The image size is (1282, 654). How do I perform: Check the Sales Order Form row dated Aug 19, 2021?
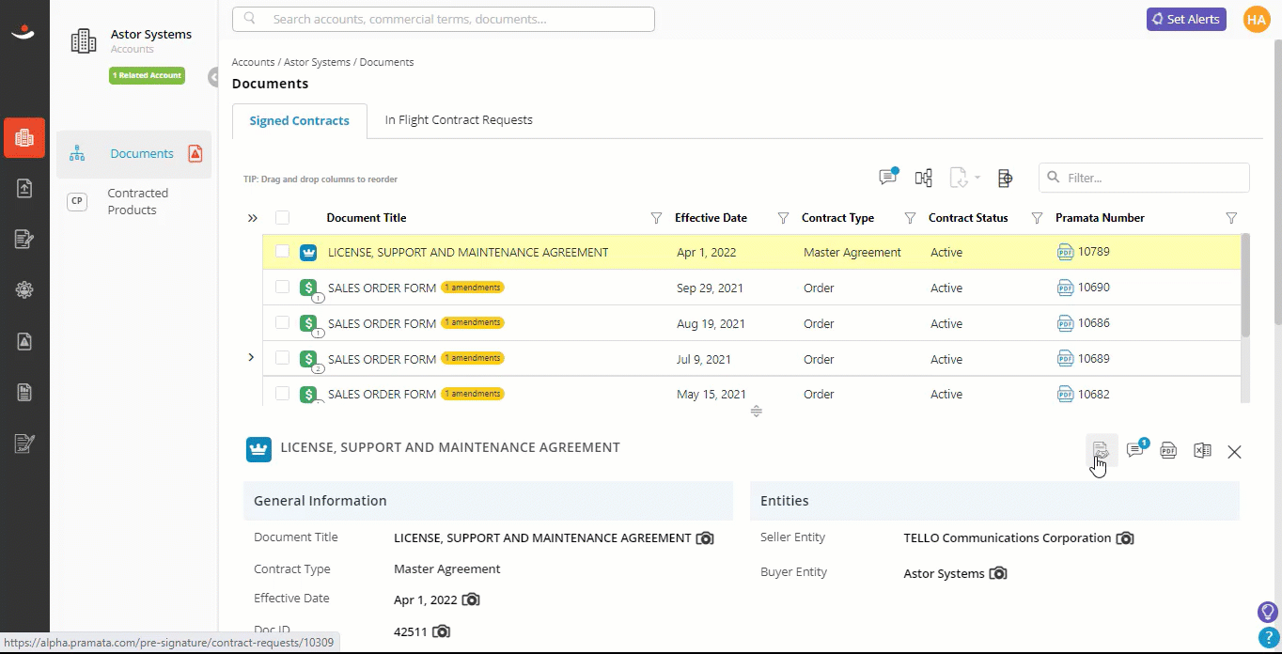(282, 322)
